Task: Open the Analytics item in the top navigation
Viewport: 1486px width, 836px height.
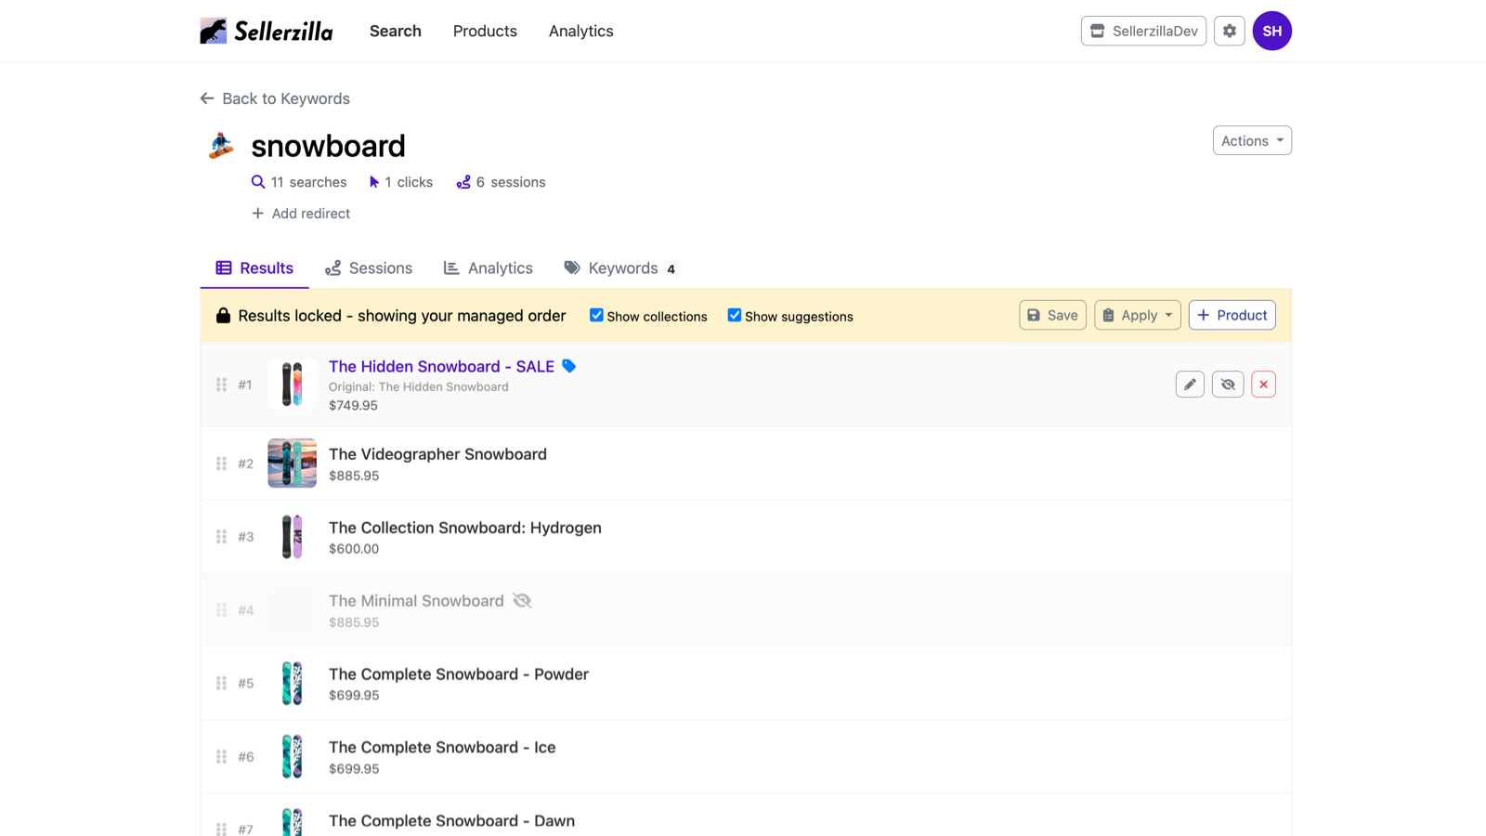Action: point(580,31)
